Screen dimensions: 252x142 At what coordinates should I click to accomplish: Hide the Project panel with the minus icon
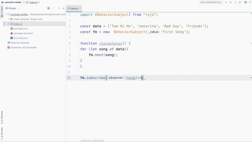[x=63, y=8]
